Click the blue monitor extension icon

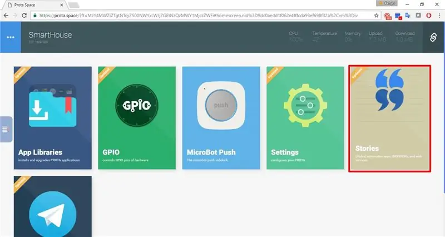(398, 16)
